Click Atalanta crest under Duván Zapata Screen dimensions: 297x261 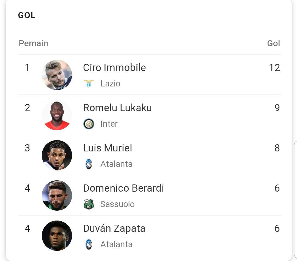(x=89, y=244)
